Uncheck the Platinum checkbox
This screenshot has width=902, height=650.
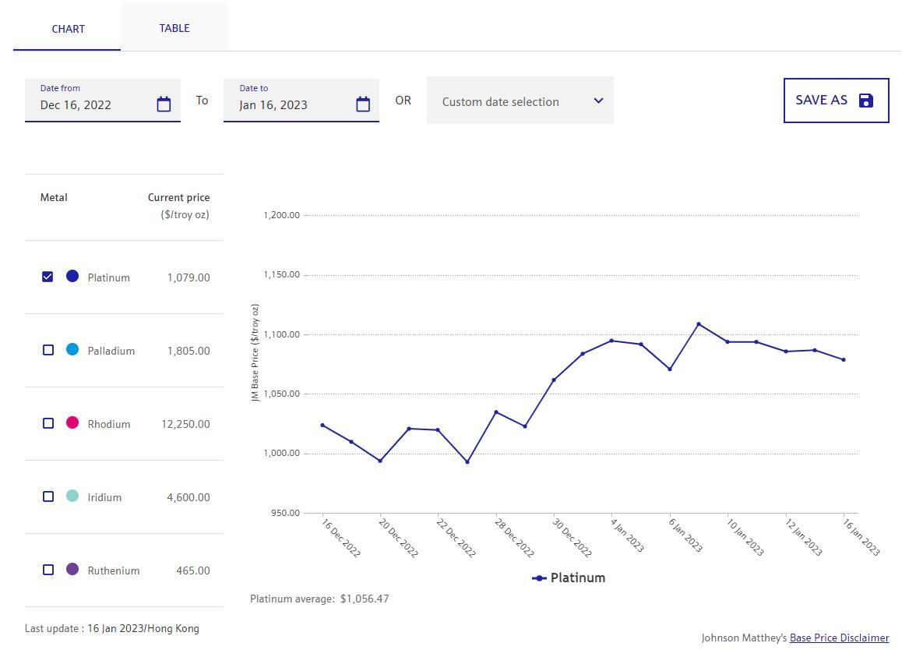click(48, 277)
